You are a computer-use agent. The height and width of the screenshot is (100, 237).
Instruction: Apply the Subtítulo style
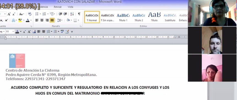[x=170, y=17]
